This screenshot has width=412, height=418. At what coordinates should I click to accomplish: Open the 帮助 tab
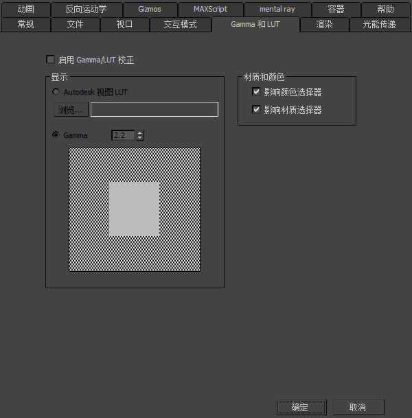(x=386, y=10)
